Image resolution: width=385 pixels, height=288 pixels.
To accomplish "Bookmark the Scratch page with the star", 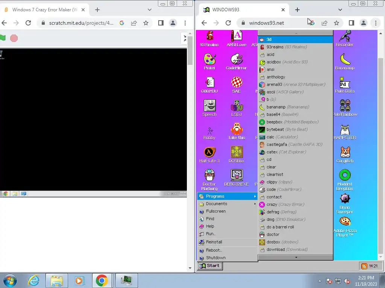I will coord(146,23).
